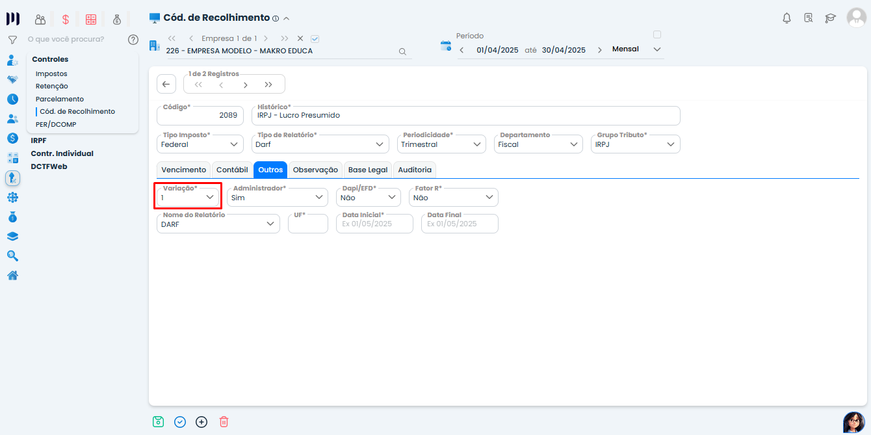Click the red trash delete icon

[224, 421]
